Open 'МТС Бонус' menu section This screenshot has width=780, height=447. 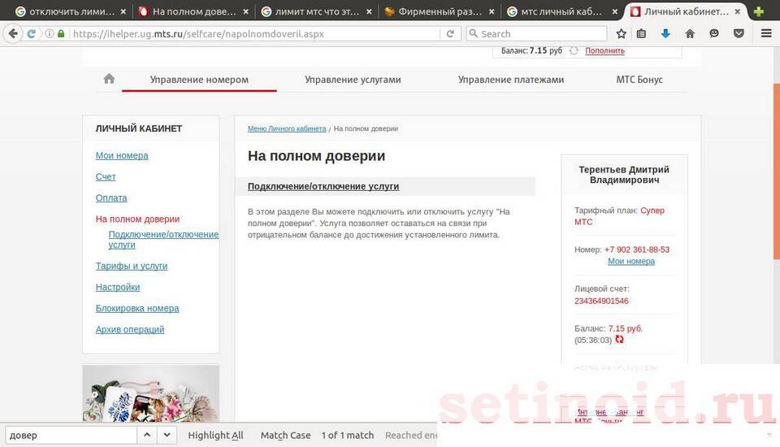[639, 80]
